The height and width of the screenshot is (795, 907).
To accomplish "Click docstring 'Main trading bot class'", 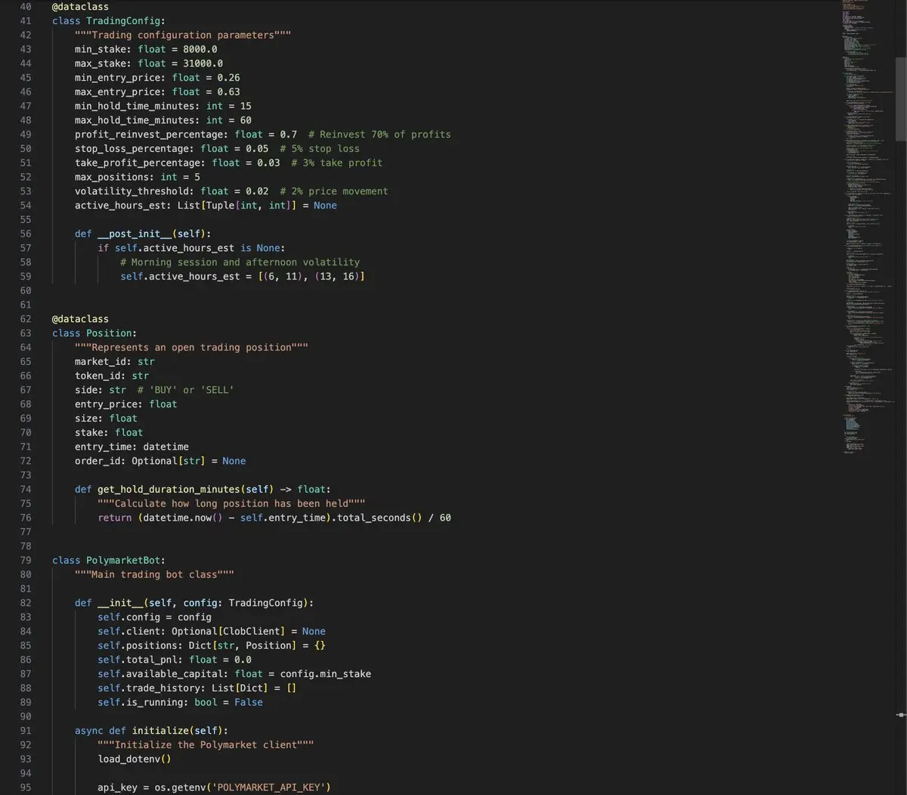I will 154,574.
